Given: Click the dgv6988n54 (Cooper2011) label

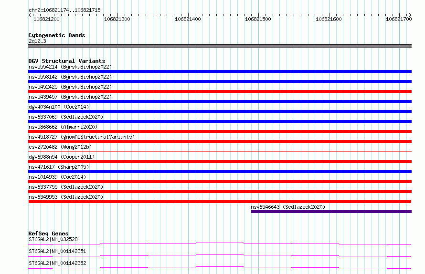Looking at the screenshot, I should pyautogui.click(x=62, y=157).
